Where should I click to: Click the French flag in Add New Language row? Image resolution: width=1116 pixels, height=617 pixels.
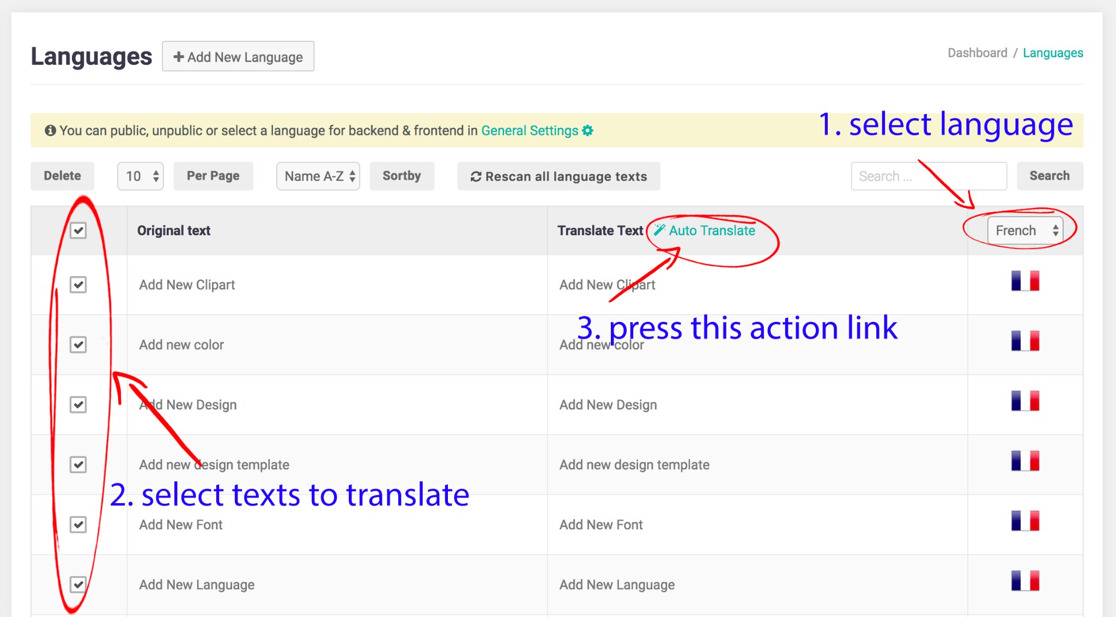click(1025, 581)
